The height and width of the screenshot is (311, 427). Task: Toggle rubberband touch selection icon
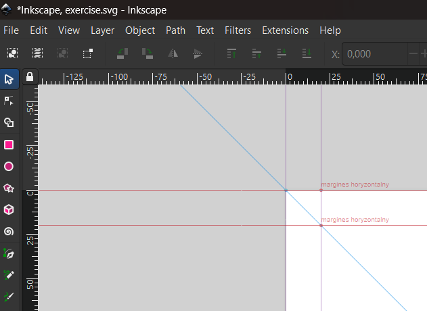point(88,53)
